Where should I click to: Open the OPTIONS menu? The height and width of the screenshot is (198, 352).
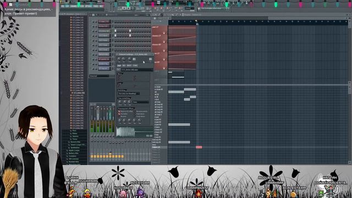tap(88, 6)
